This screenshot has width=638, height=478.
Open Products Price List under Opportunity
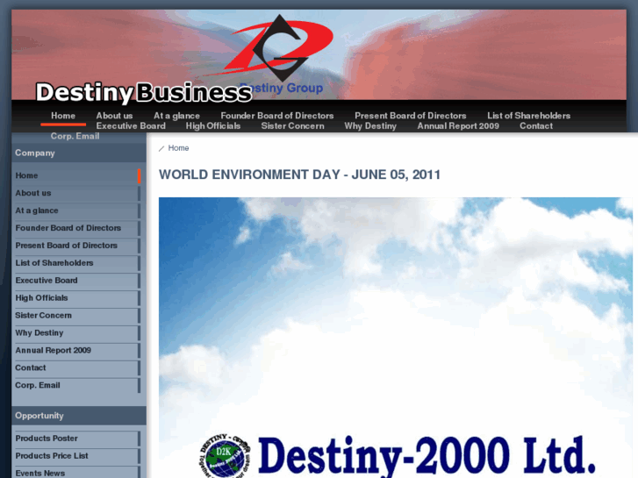(78, 456)
